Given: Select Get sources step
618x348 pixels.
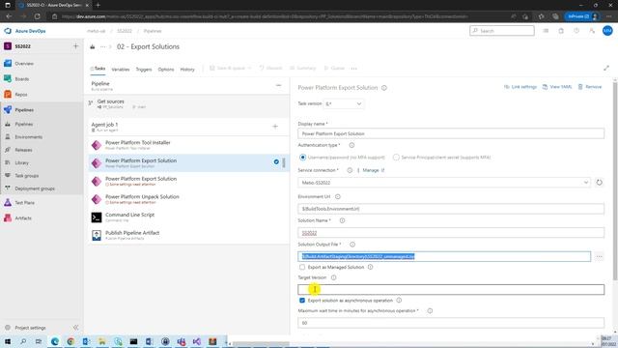Looking at the screenshot, I should (189, 103).
